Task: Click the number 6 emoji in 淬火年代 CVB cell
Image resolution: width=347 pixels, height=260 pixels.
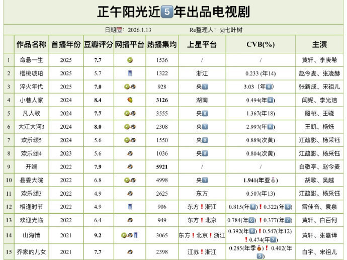Action: (269, 86)
